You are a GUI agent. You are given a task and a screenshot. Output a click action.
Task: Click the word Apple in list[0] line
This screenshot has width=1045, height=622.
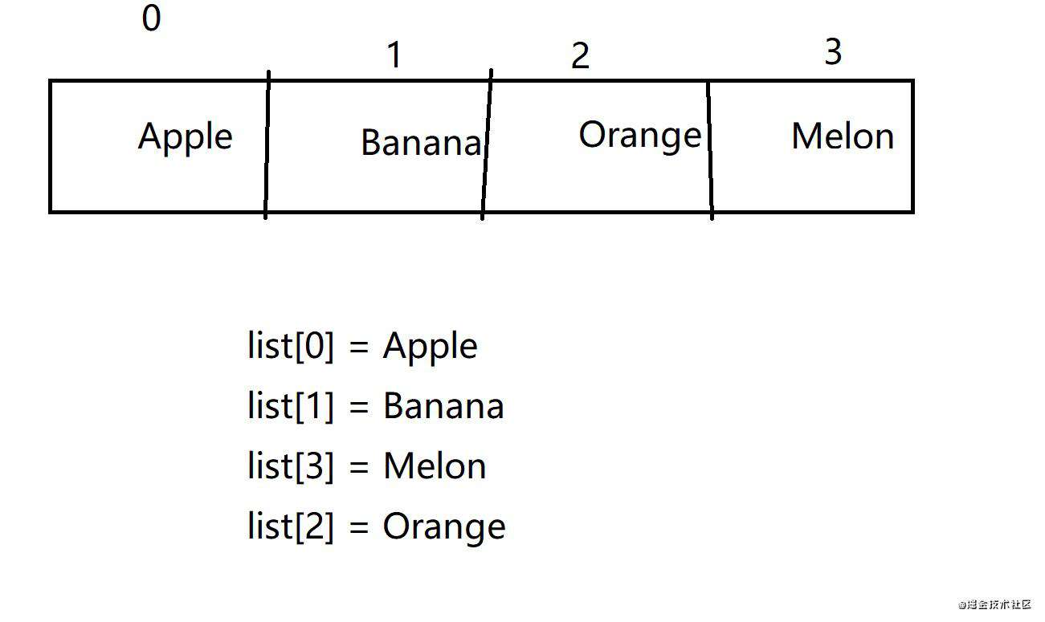[431, 348]
